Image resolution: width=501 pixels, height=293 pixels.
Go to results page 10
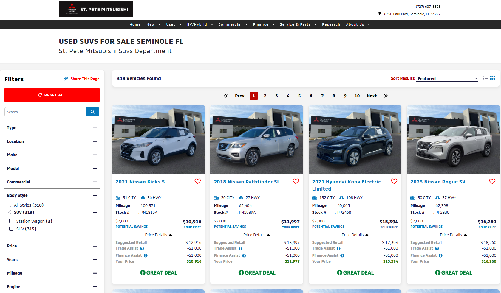pyautogui.click(x=357, y=96)
